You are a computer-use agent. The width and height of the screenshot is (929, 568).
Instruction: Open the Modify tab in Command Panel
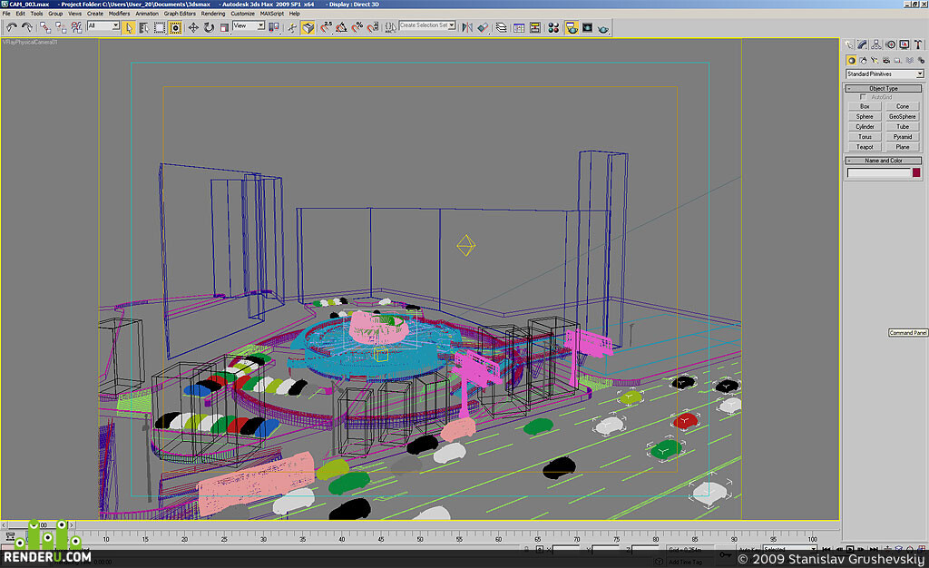862,44
